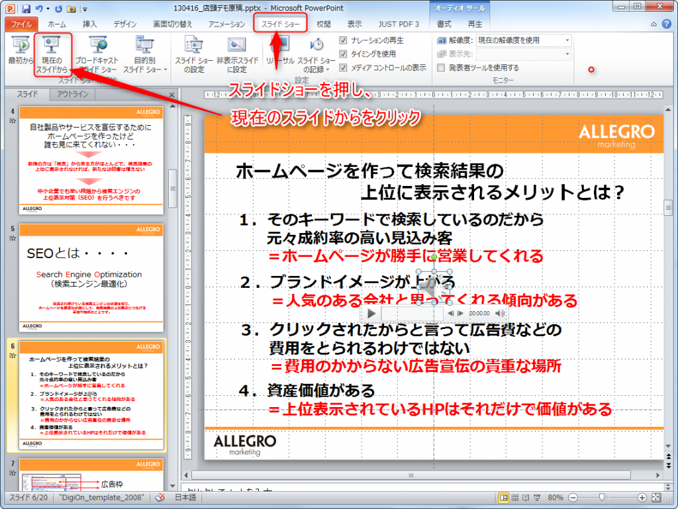Close the slides pane with X
Viewport: 678px width, 509px height.
pyautogui.click(x=171, y=95)
